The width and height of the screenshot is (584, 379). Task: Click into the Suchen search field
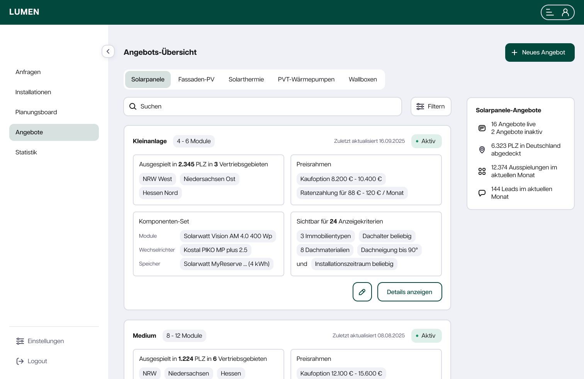point(263,107)
